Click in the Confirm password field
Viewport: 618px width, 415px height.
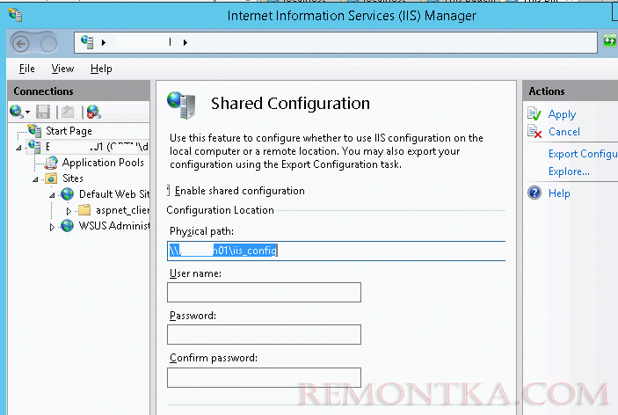pyautogui.click(x=264, y=377)
